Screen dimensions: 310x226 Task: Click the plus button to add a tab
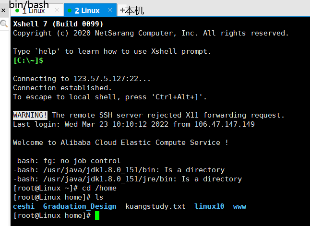pos(122,10)
